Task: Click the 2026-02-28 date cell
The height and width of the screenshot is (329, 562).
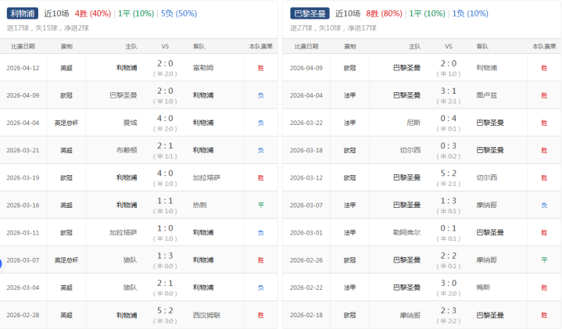Action: 23,315
